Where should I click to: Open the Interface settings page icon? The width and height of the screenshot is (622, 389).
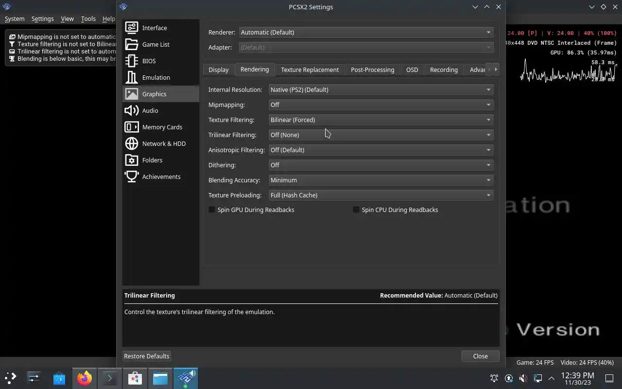tap(132, 28)
